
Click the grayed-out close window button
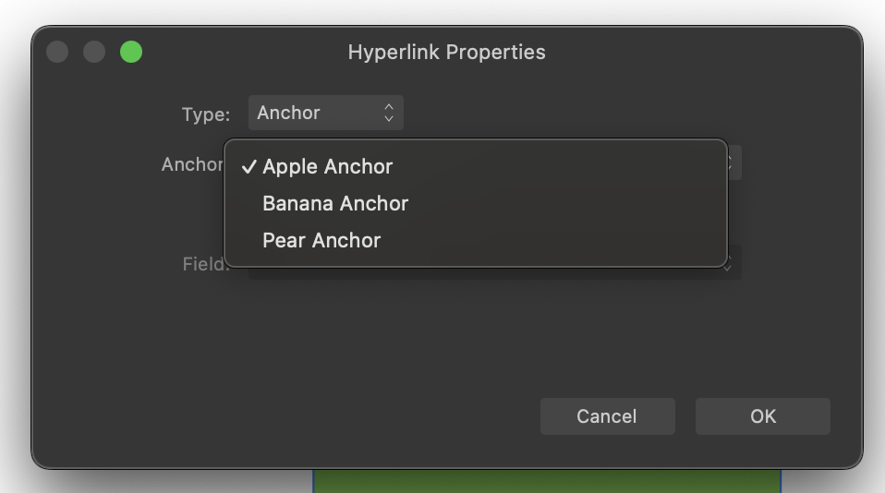[57, 52]
